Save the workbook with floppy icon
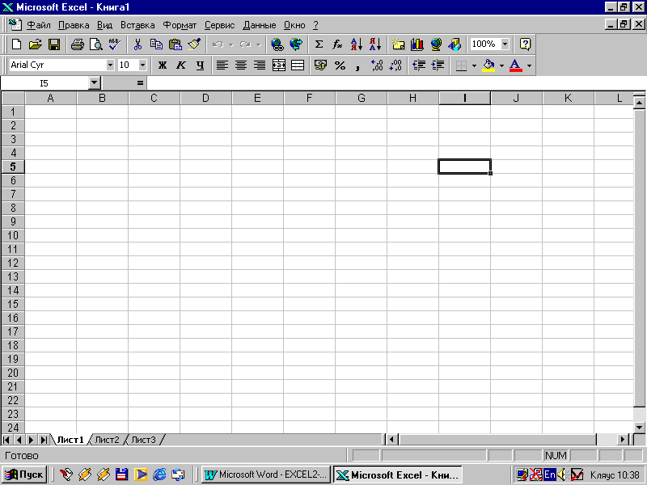Viewport: 647px width, 485px height. point(54,44)
